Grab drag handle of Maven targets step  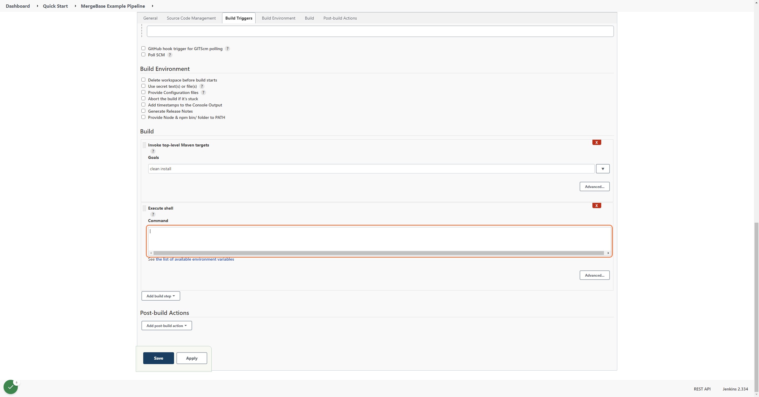(144, 145)
